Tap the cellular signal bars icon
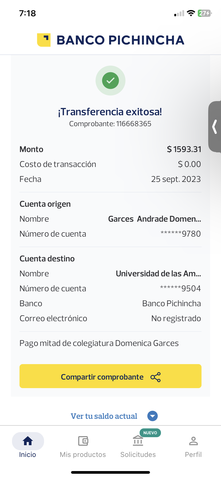 [x=179, y=13]
